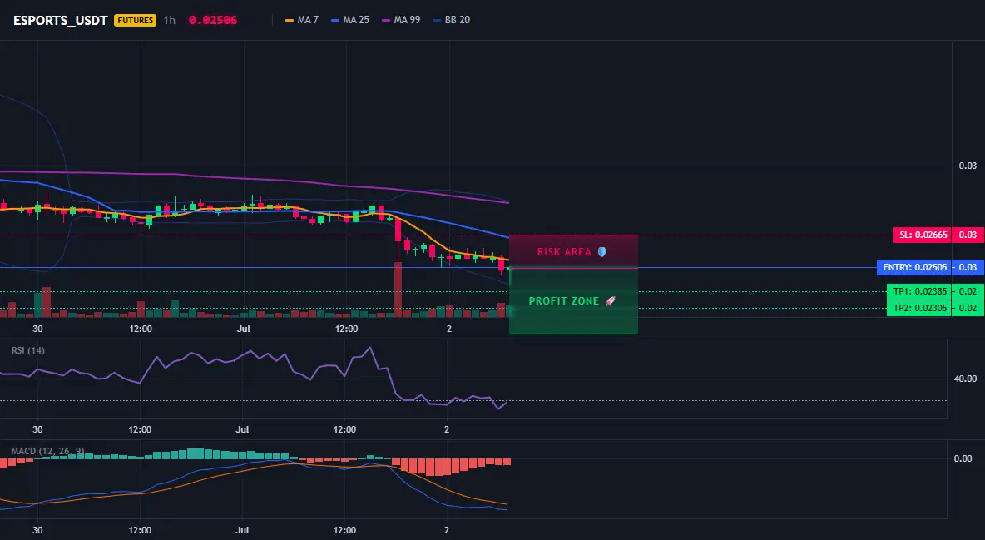985x540 pixels.
Task: Click the RISK AREA text
Action: click(x=564, y=252)
